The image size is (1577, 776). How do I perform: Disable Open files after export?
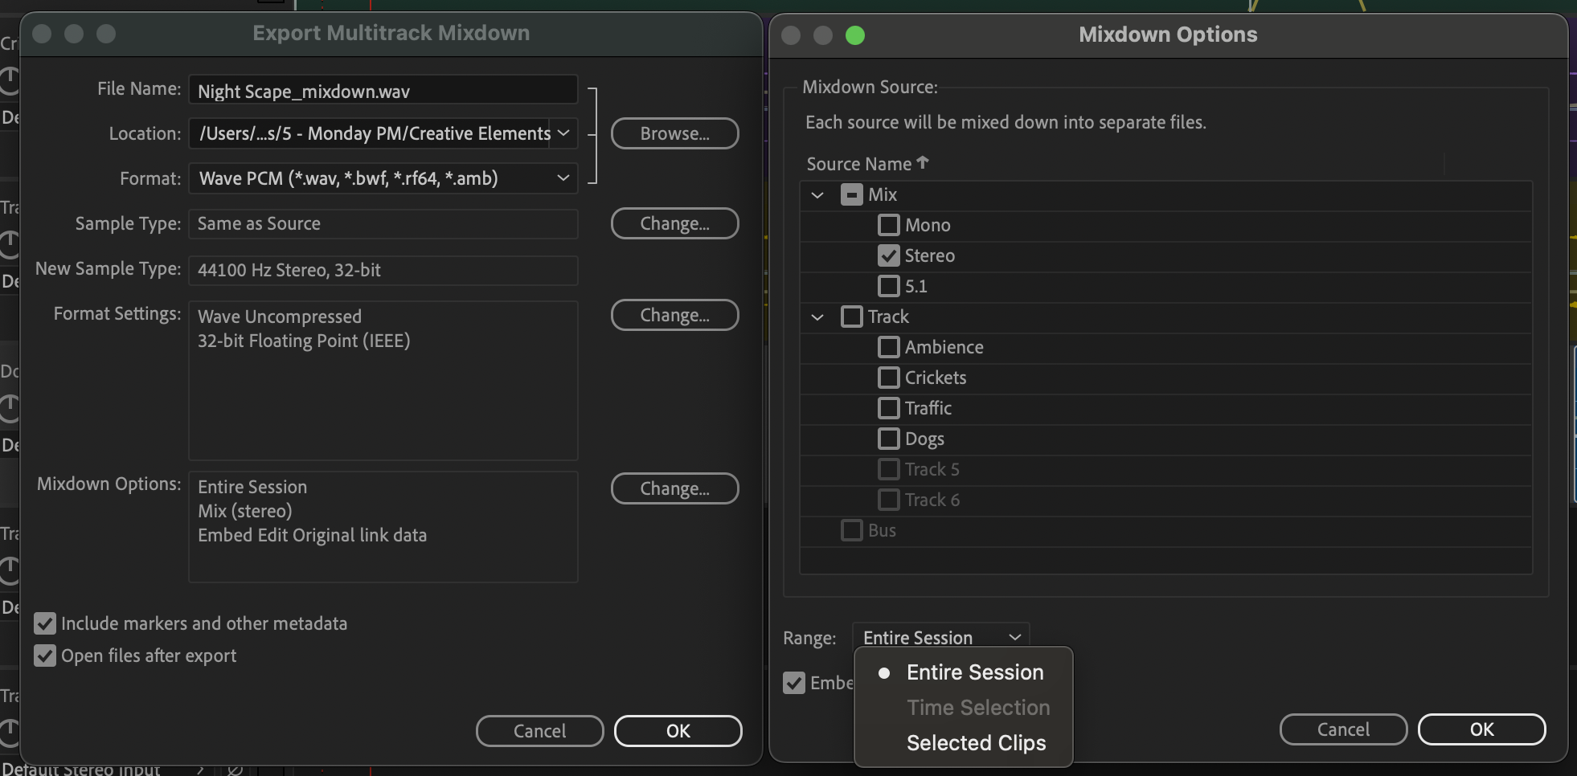[45, 656]
